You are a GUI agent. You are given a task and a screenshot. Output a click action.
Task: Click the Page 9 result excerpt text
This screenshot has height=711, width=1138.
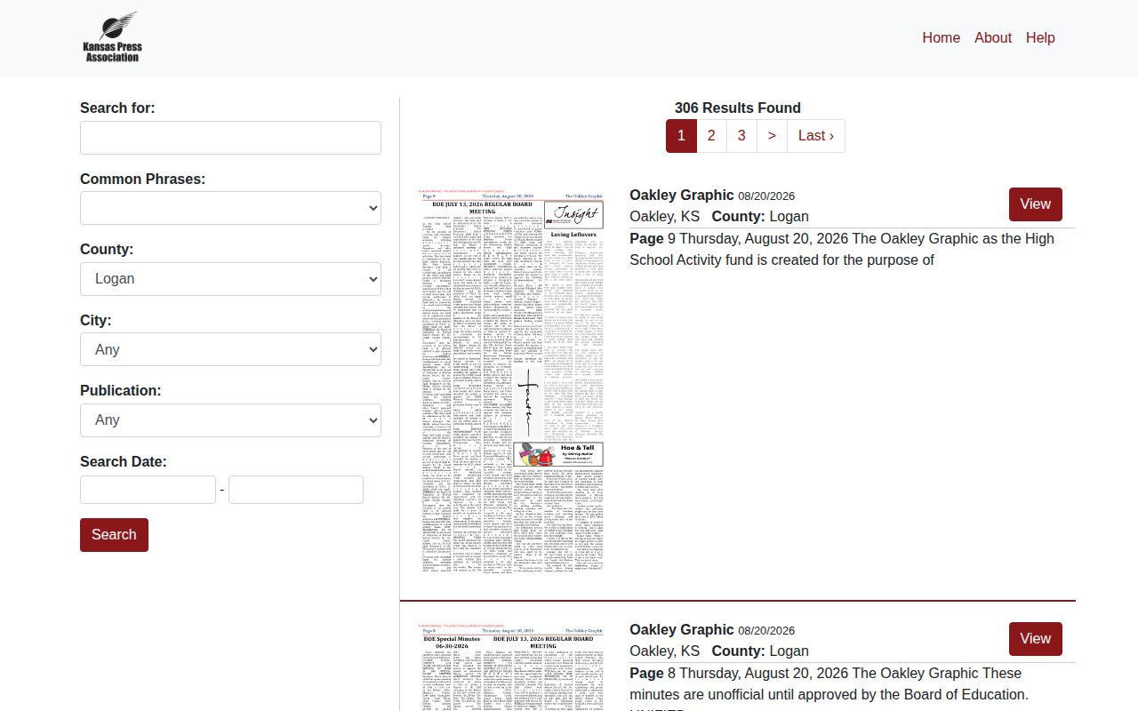tap(842, 249)
